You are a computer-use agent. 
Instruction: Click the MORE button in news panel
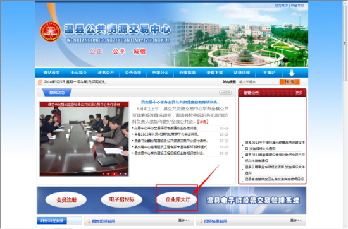[225, 93]
